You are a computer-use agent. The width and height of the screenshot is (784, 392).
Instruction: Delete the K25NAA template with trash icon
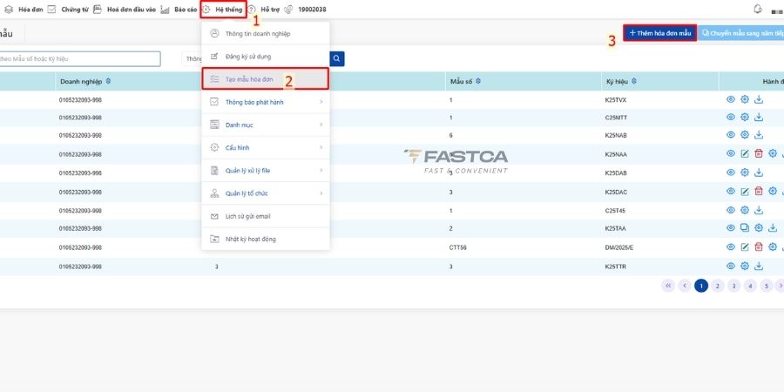click(759, 154)
